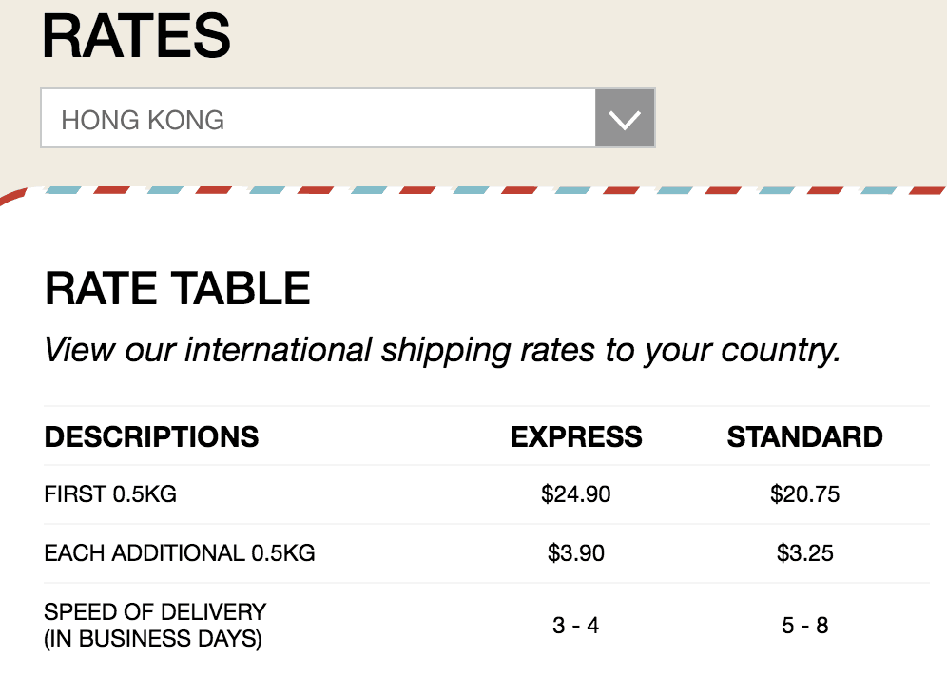Click the $24.90 express rate
Viewport: 947px width, 696px height.
pos(576,494)
